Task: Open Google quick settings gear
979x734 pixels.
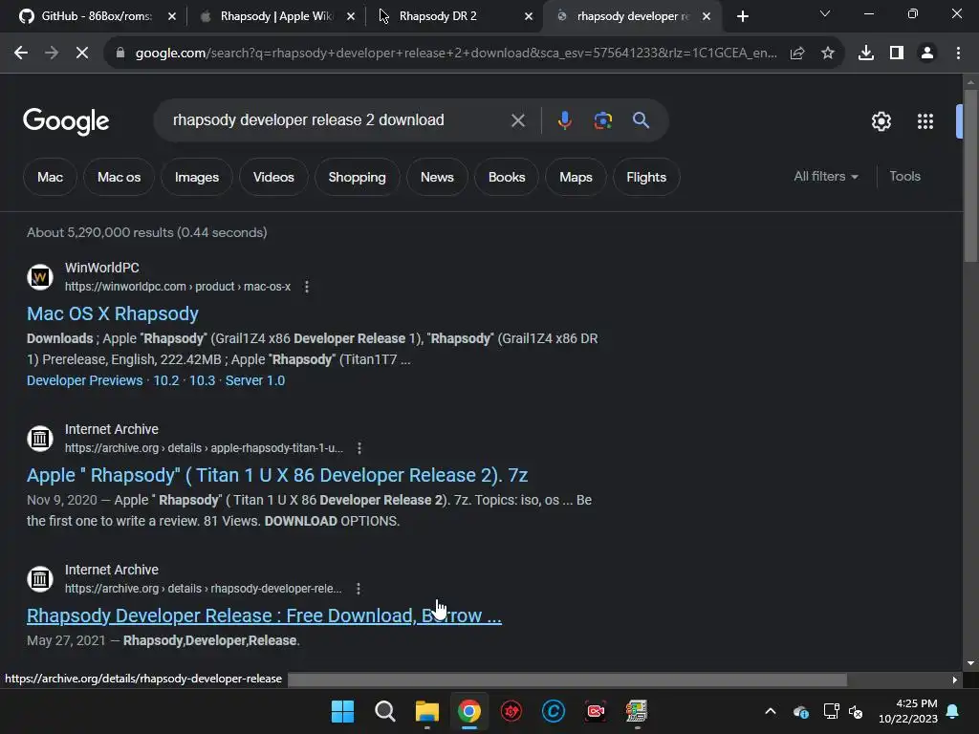Action: pos(881,121)
